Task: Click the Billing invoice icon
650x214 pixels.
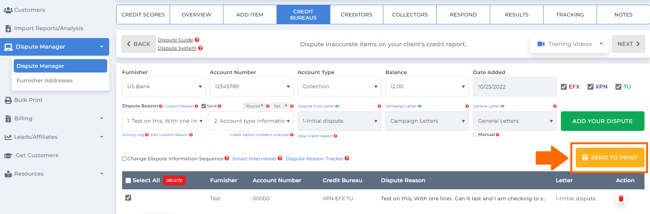Action: [x=8, y=119]
